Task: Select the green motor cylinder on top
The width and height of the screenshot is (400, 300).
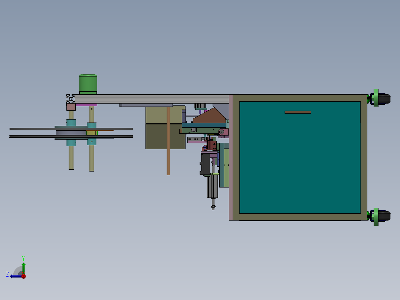Action: pyautogui.click(x=88, y=82)
